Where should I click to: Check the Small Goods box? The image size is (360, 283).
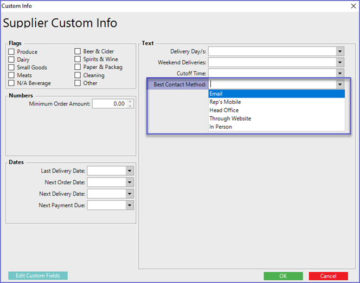[x=11, y=68]
